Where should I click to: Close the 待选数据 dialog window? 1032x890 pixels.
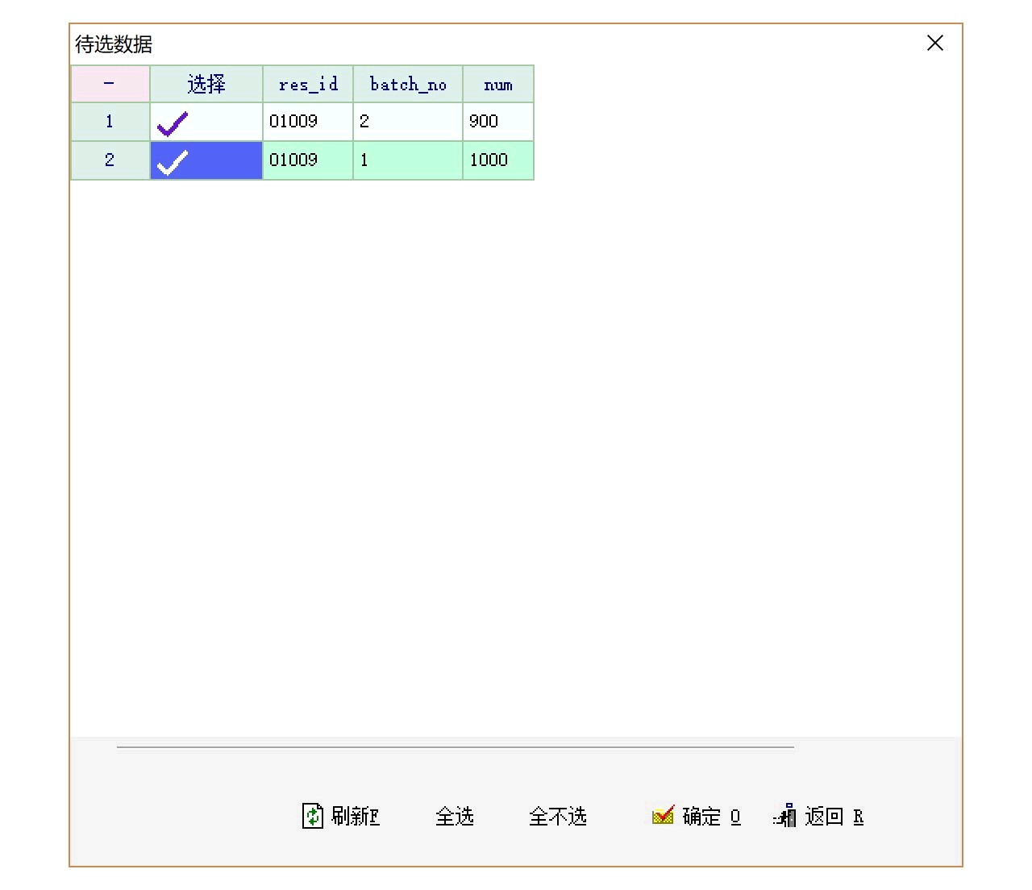point(934,44)
